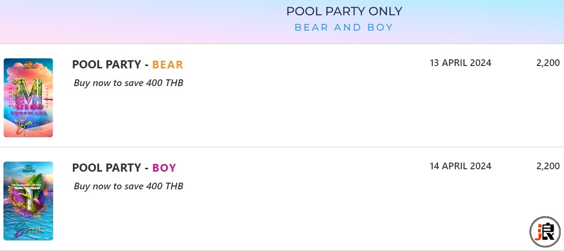564x251 pixels.
Task: Click the 2,200 price for Bear party
Action: click(548, 63)
